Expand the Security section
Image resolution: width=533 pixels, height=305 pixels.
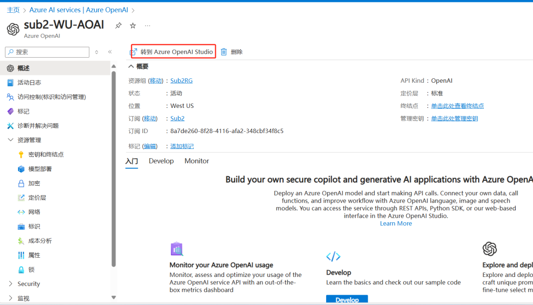click(10, 284)
